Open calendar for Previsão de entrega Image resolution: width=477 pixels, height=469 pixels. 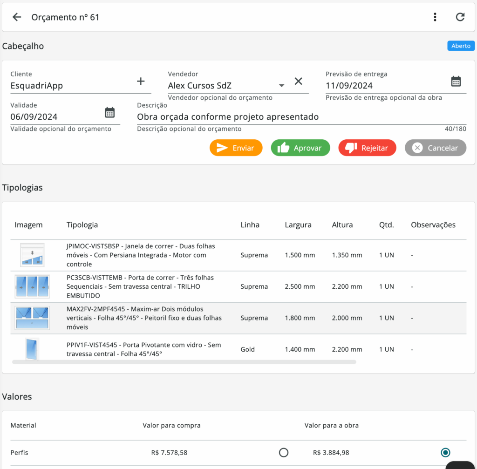point(456,82)
